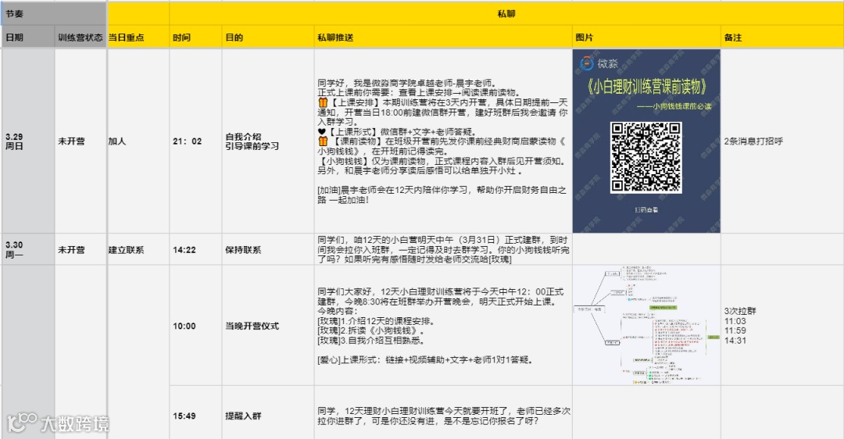Select the 自我介绍 引导课前学习 cell
The height and width of the screenshot is (439, 844).
(268, 141)
